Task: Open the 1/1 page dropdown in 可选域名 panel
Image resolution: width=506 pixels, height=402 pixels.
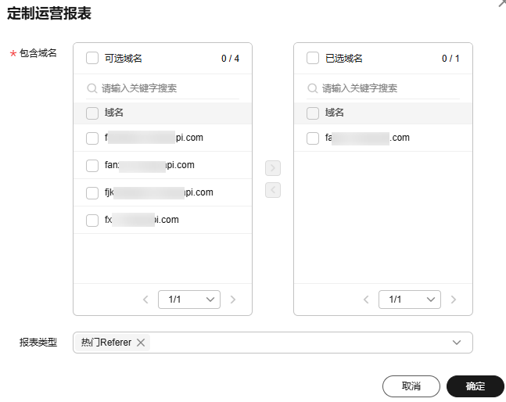Action: (x=189, y=300)
